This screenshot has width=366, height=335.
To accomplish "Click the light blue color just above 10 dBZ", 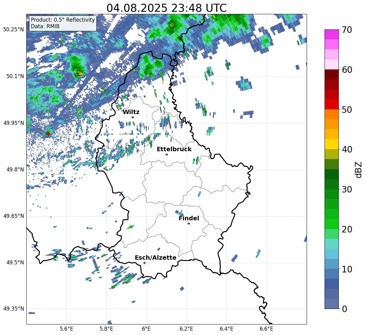I will [x=331, y=264].
